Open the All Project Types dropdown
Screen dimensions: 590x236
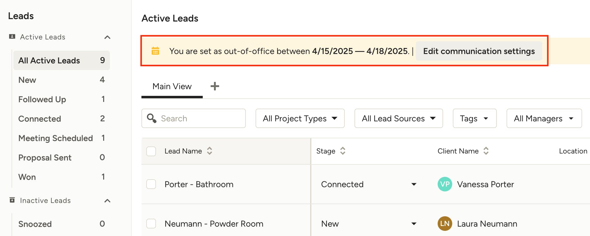click(300, 118)
